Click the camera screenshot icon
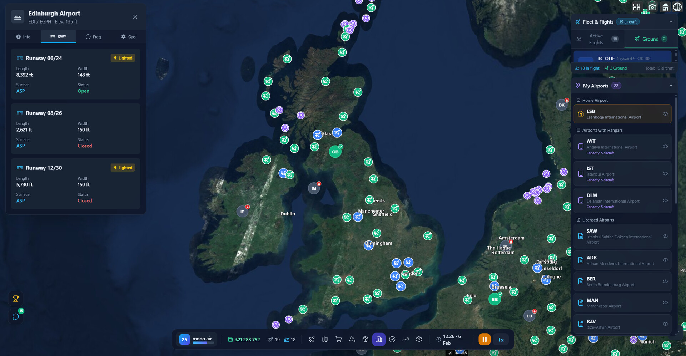 point(652,7)
